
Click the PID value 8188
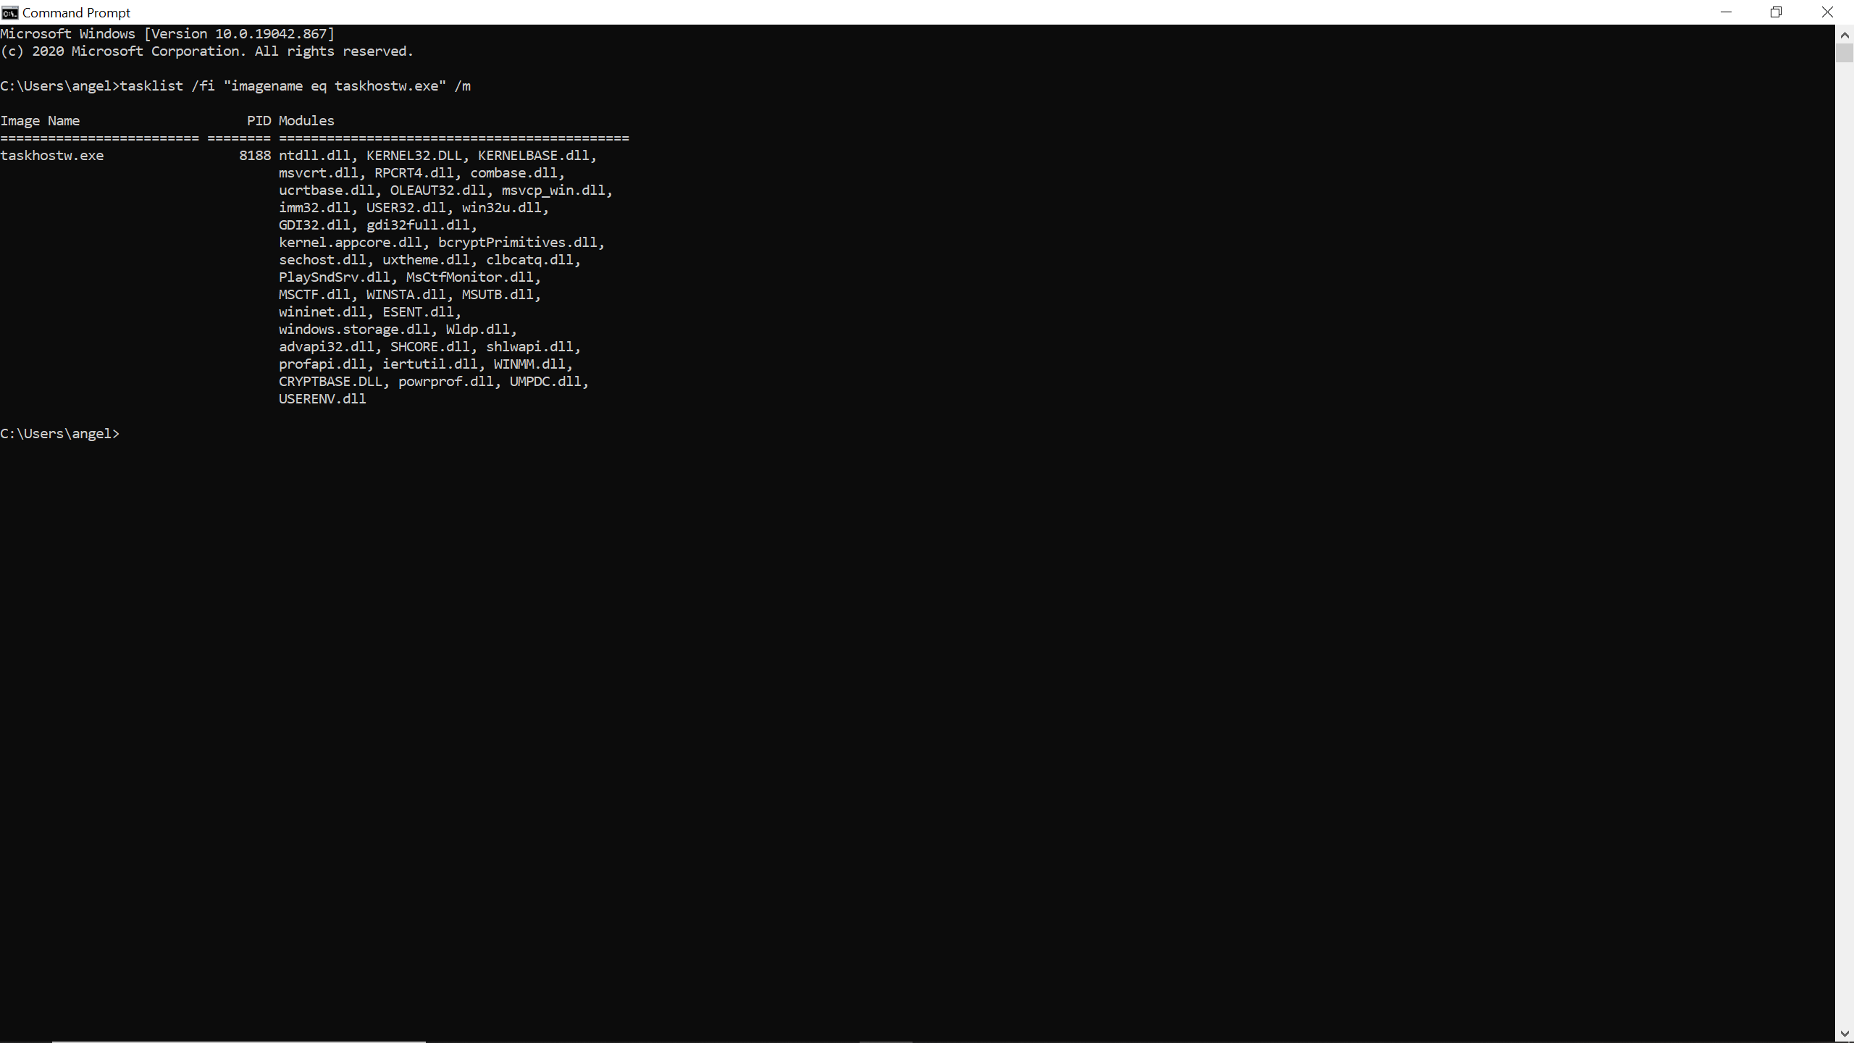[255, 156]
